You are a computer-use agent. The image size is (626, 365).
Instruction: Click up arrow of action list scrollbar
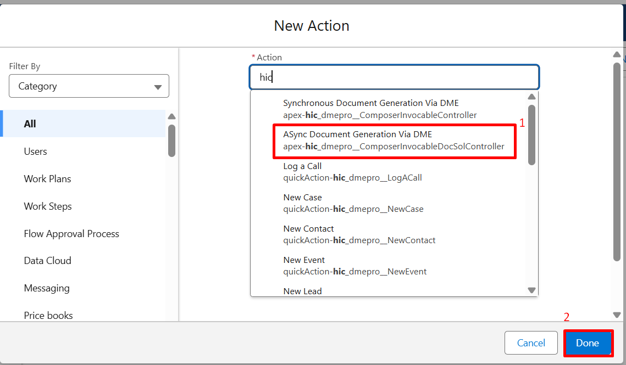[532, 97]
